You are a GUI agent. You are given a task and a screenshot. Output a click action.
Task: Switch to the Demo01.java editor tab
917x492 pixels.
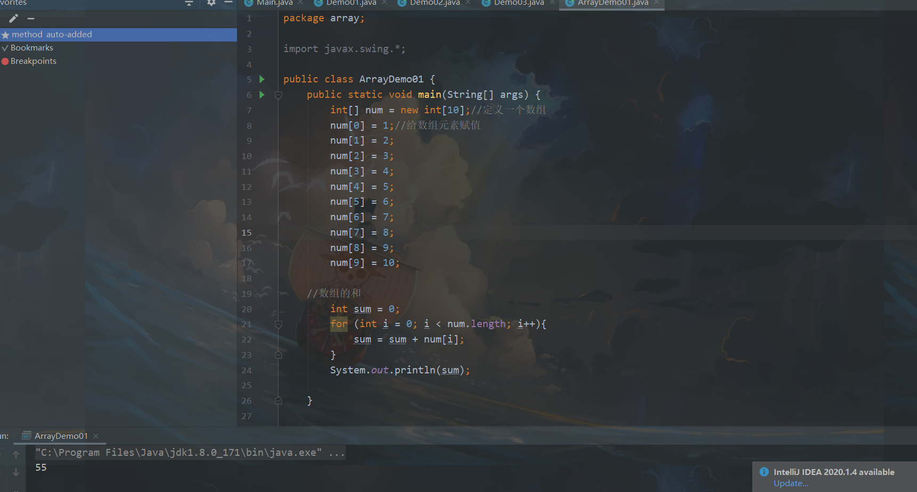[x=351, y=3]
